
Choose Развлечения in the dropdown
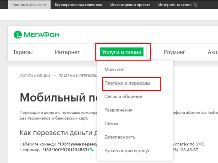118,110
